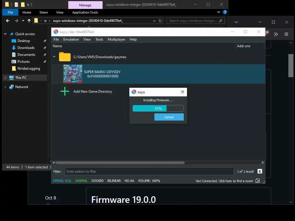This screenshot has height=221, width=295.
Task: Expand the address bar history dropdown
Action: pos(154,21)
